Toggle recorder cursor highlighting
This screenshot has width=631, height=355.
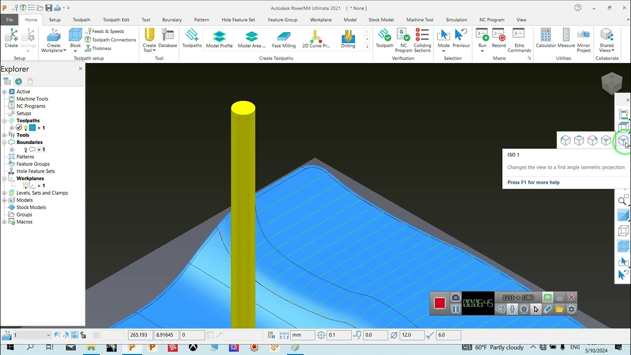tap(536, 309)
